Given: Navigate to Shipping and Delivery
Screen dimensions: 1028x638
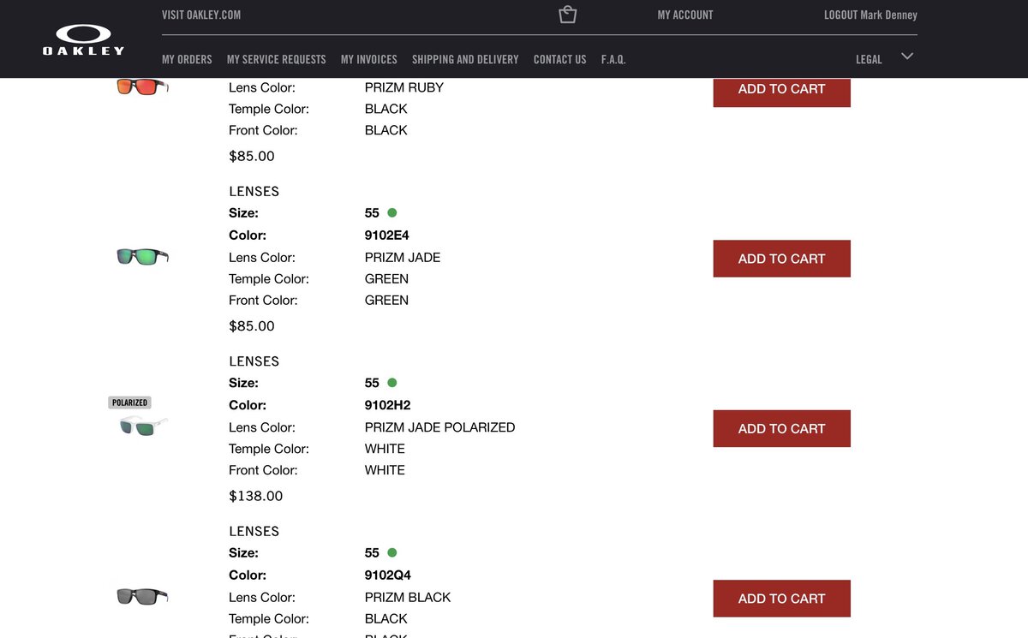Looking at the screenshot, I should click(465, 59).
